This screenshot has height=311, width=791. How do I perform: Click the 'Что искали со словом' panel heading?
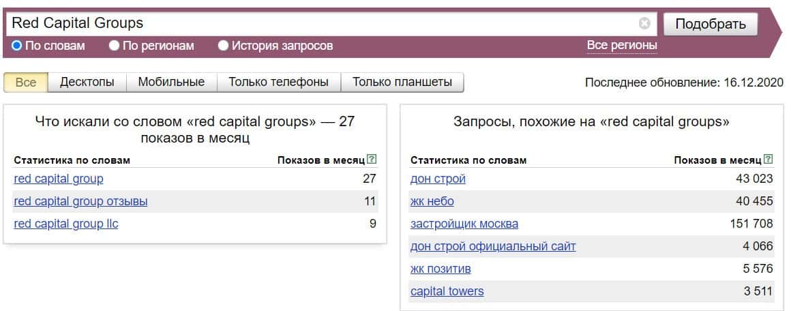coord(195,130)
